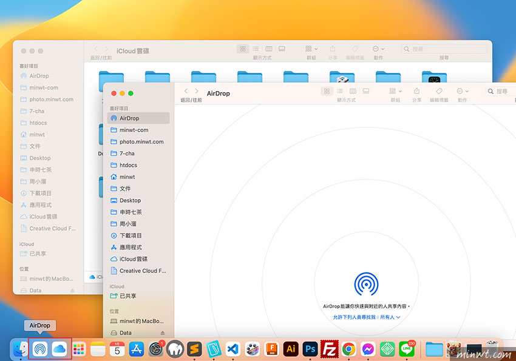This screenshot has height=361, width=516.
Task: Switch iCloud window to icon view
Action: coord(243,49)
